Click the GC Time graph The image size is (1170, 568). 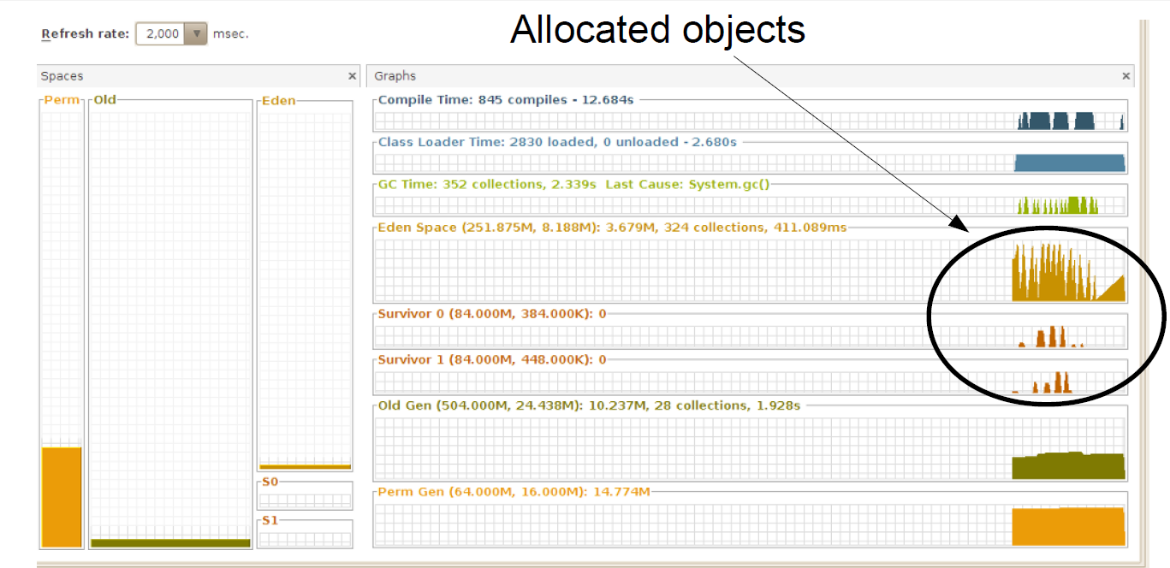tap(750, 205)
